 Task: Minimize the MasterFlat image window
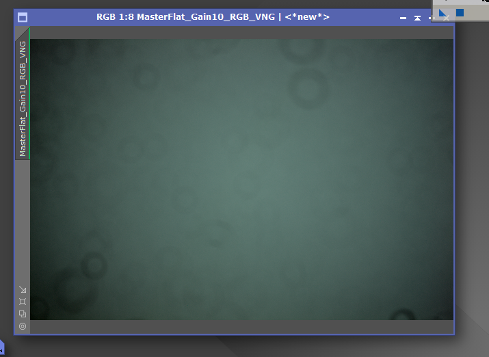pos(403,18)
